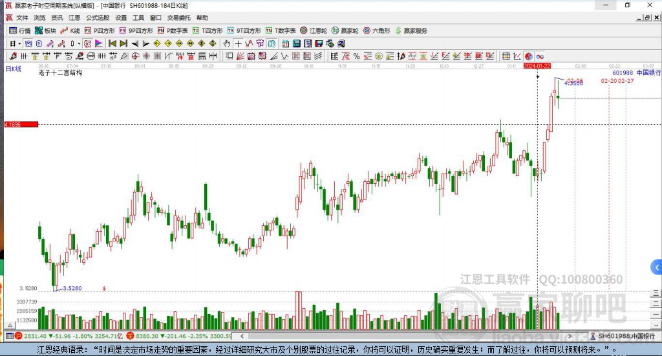Click the multicolor triangle chart icon
Image resolution: width=662 pixels, height=356 pixels.
click(98, 43)
